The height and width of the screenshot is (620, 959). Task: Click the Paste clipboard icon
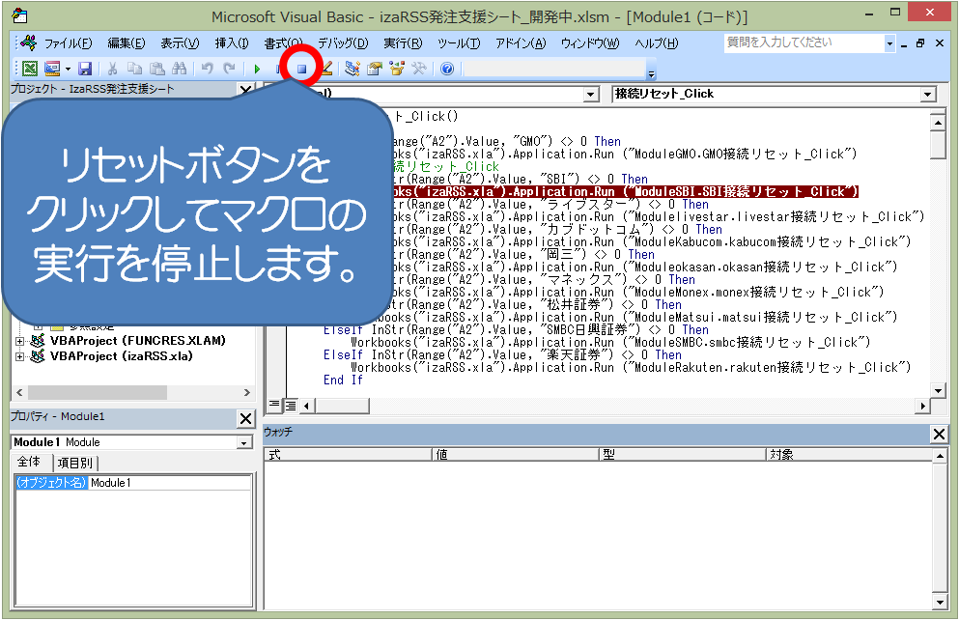[157, 69]
